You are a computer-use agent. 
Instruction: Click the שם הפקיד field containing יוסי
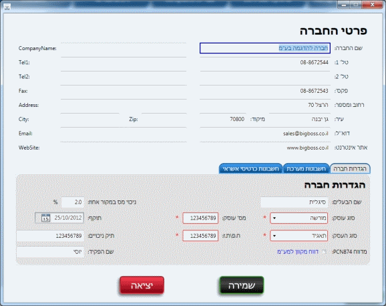(50, 252)
